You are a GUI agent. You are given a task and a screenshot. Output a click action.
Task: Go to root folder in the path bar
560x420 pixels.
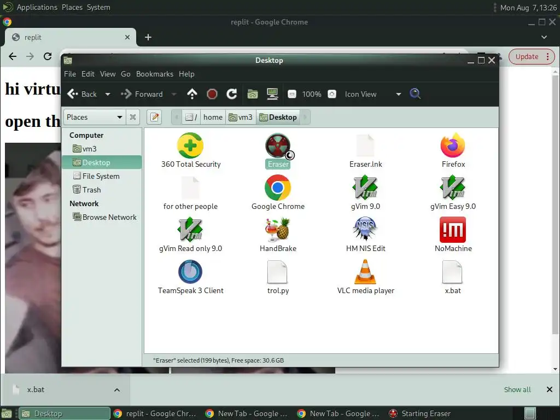191,117
